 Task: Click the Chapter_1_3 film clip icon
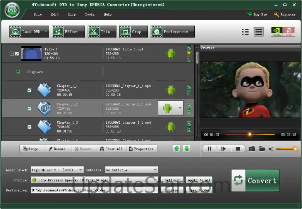[44, 127]
